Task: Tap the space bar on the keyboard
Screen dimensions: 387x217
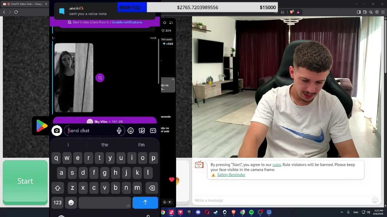Action: click(105, 203)
